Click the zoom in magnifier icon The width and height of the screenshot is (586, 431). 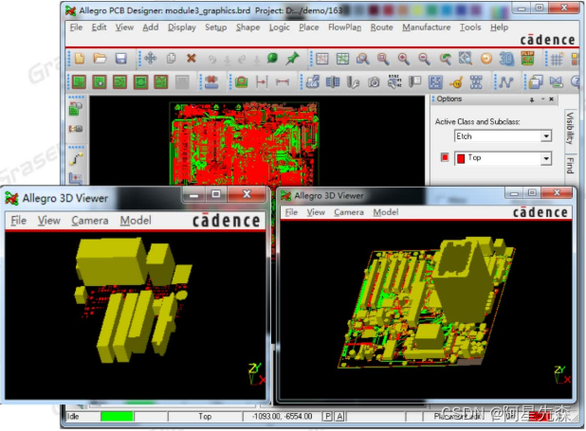pyautogui.click(x=404, y=59)
